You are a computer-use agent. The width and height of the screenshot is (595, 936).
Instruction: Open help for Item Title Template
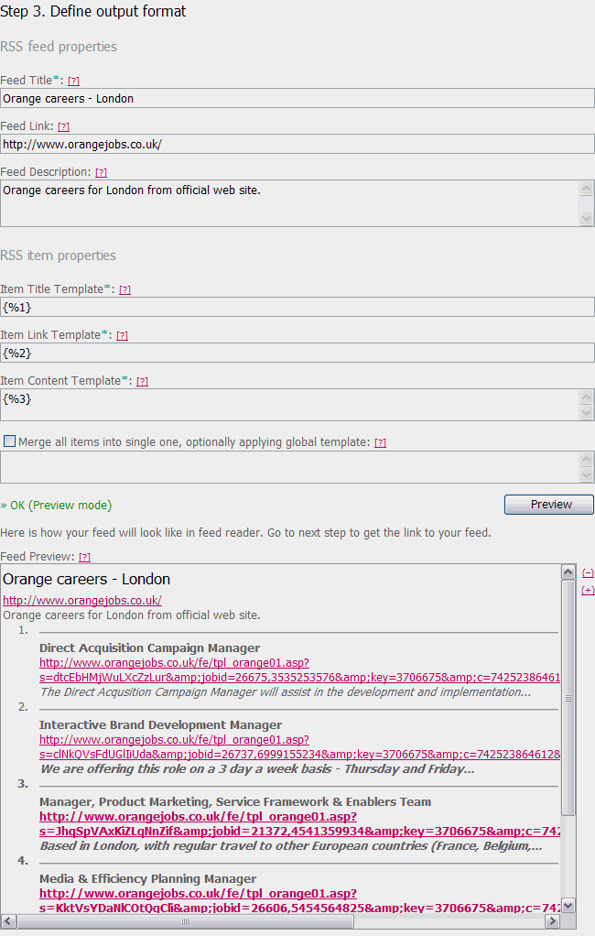pos(124,289)
